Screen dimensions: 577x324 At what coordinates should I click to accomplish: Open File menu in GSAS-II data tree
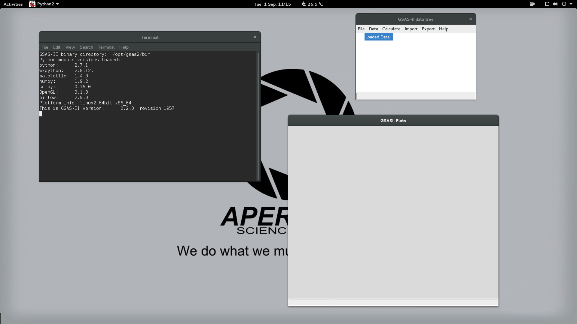coord(361,29)
